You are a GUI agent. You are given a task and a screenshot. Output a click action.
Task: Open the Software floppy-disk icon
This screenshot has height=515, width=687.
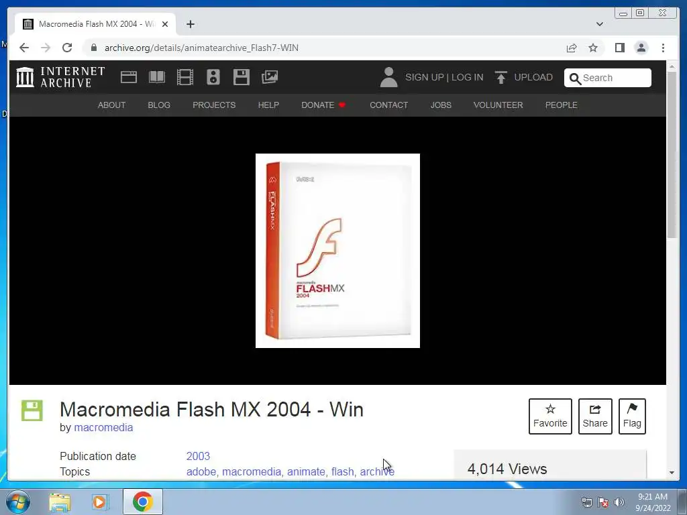pyautogui.click(x=241, y=77)
